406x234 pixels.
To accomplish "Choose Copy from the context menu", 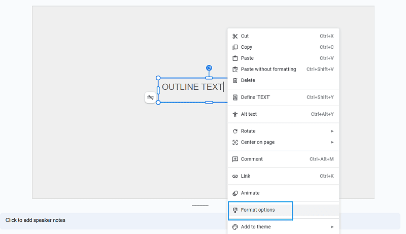I will point(283,47).
